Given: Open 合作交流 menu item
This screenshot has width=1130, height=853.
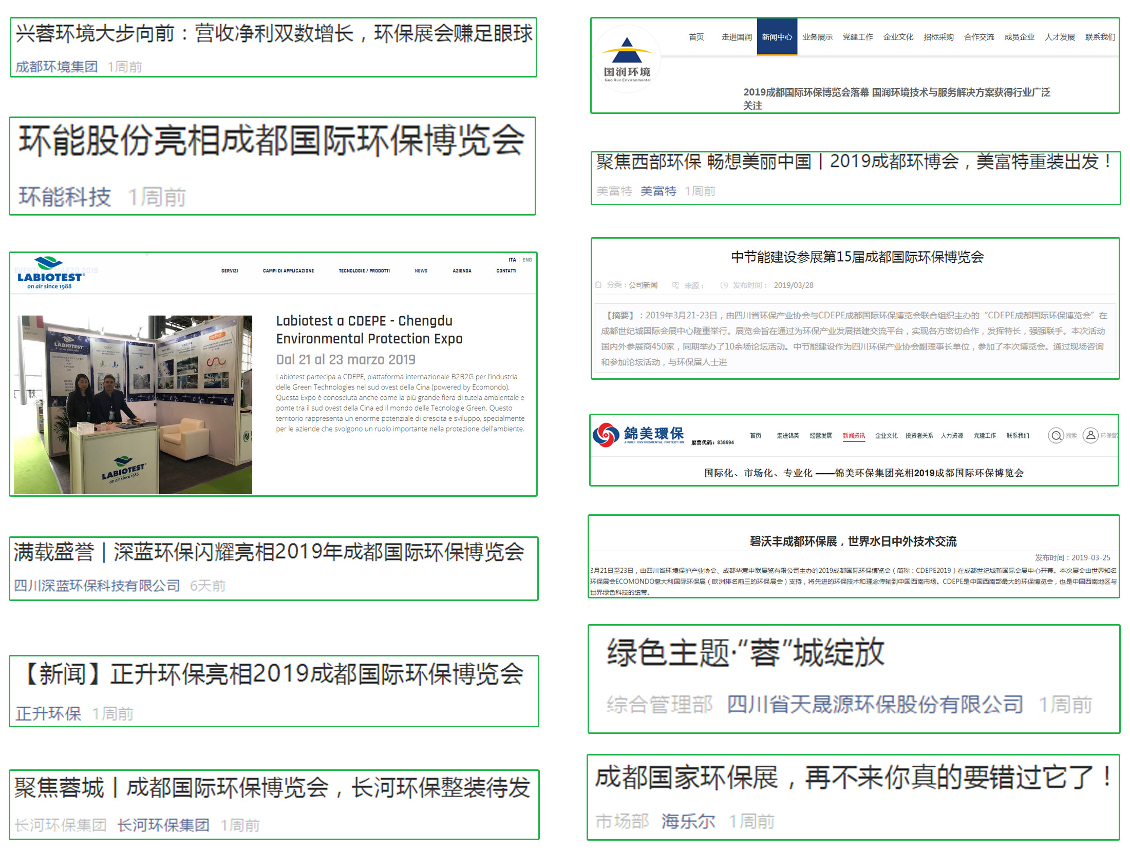Looking at the screenshot, I should coord(979,37).
